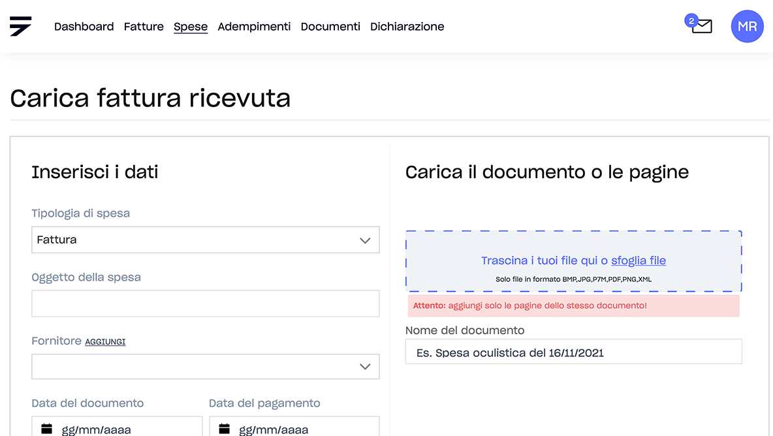Open the MR user avatar menu
This screenshot has height=436, width=773.
747,27
